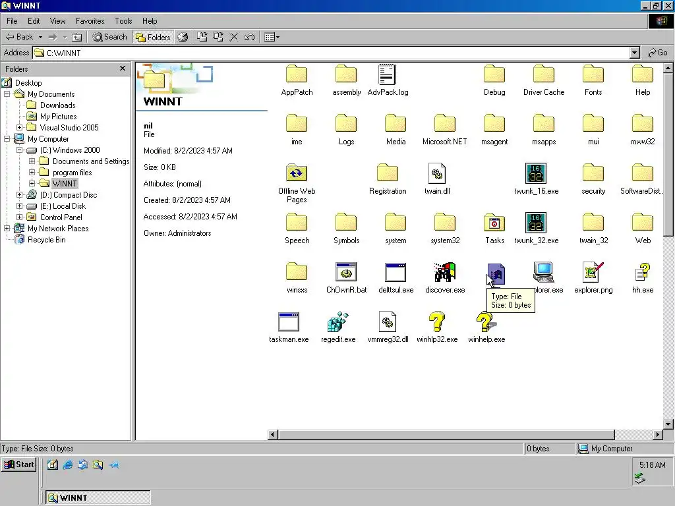
Task: Select the discover.exe icon
Action: [x=445, y=272]
